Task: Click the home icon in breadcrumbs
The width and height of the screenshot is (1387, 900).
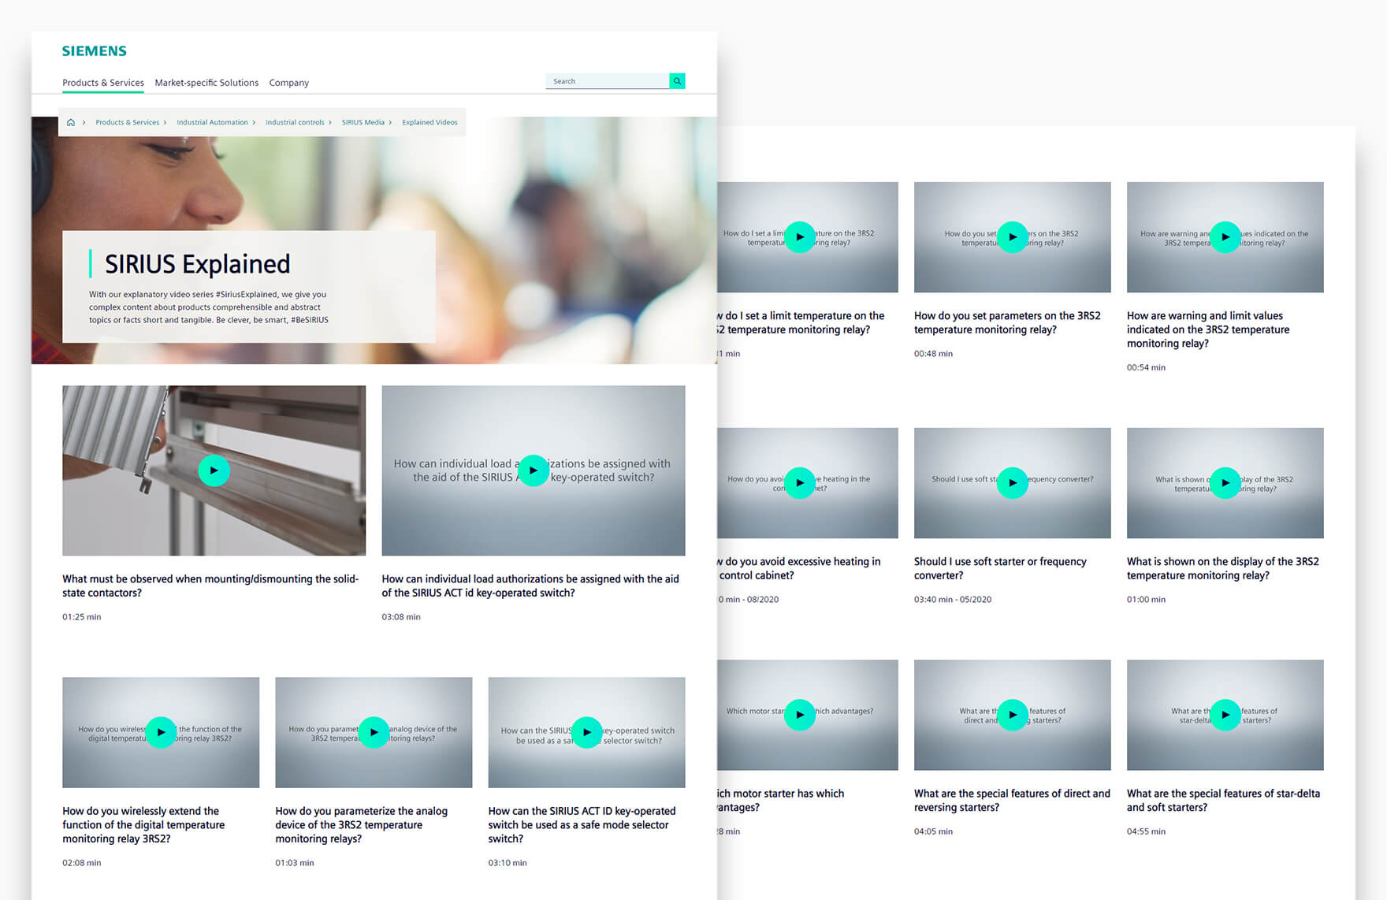Action: pyautogui.click(x=71, y=122)
